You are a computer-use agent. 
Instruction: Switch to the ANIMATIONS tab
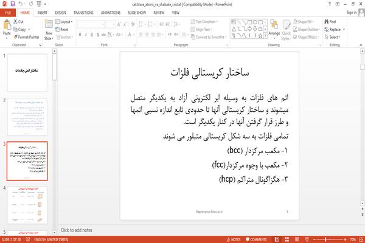pos(111,13)
